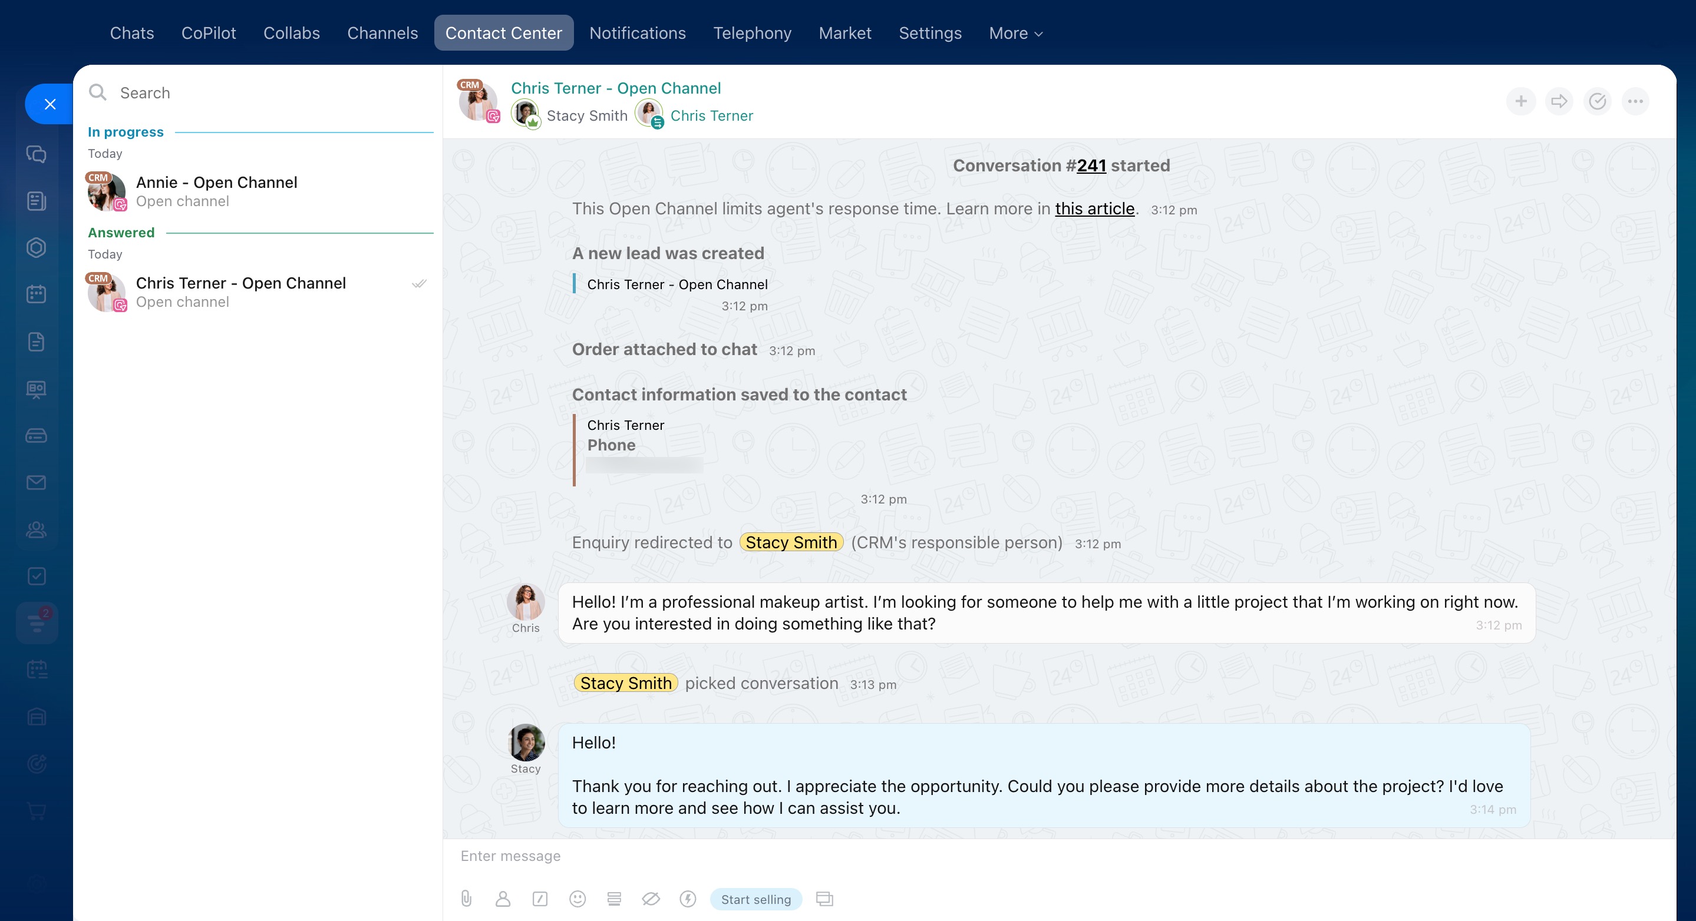The height and width of the screenshot is (921, 1696).
Task: Open the Marketing target sidebar icon
Action: tap(36, 764)
